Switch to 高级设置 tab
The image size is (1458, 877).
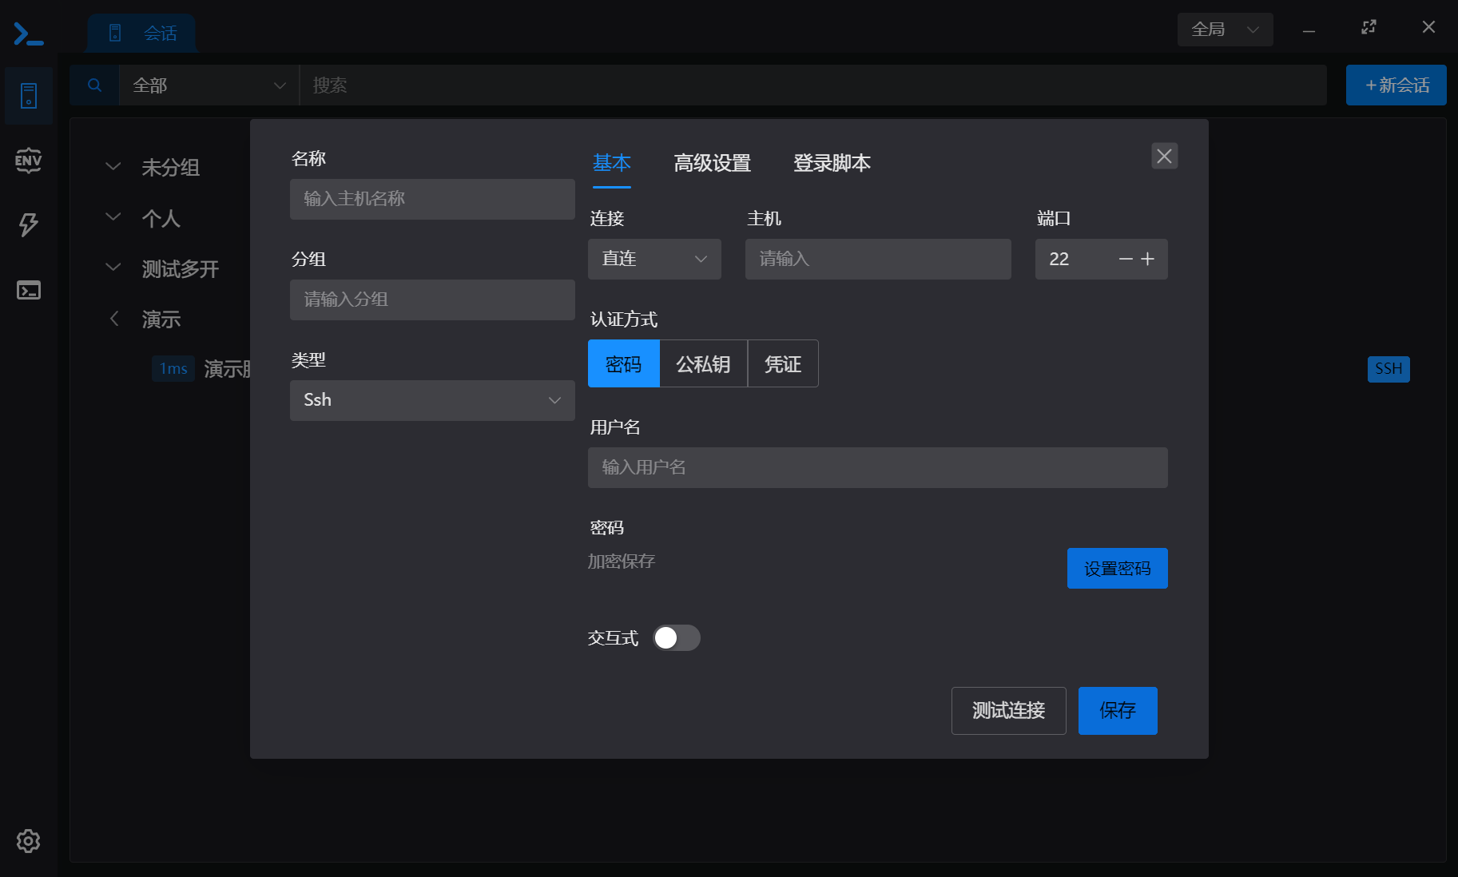712,163
